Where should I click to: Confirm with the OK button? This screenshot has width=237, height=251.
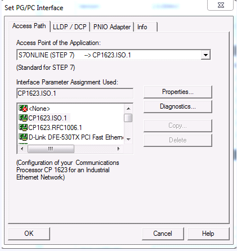tap(29, 234)
